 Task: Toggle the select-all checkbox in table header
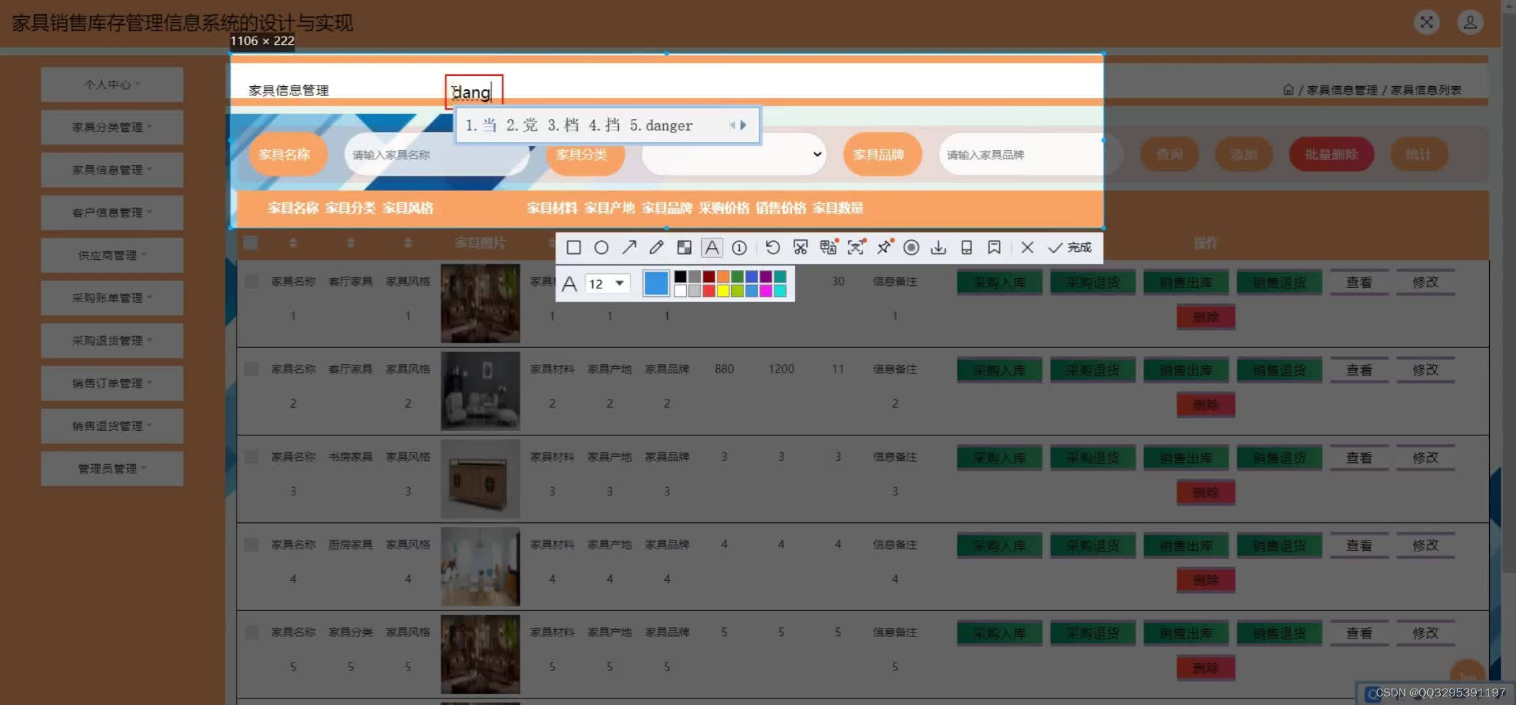coord(250,243)
